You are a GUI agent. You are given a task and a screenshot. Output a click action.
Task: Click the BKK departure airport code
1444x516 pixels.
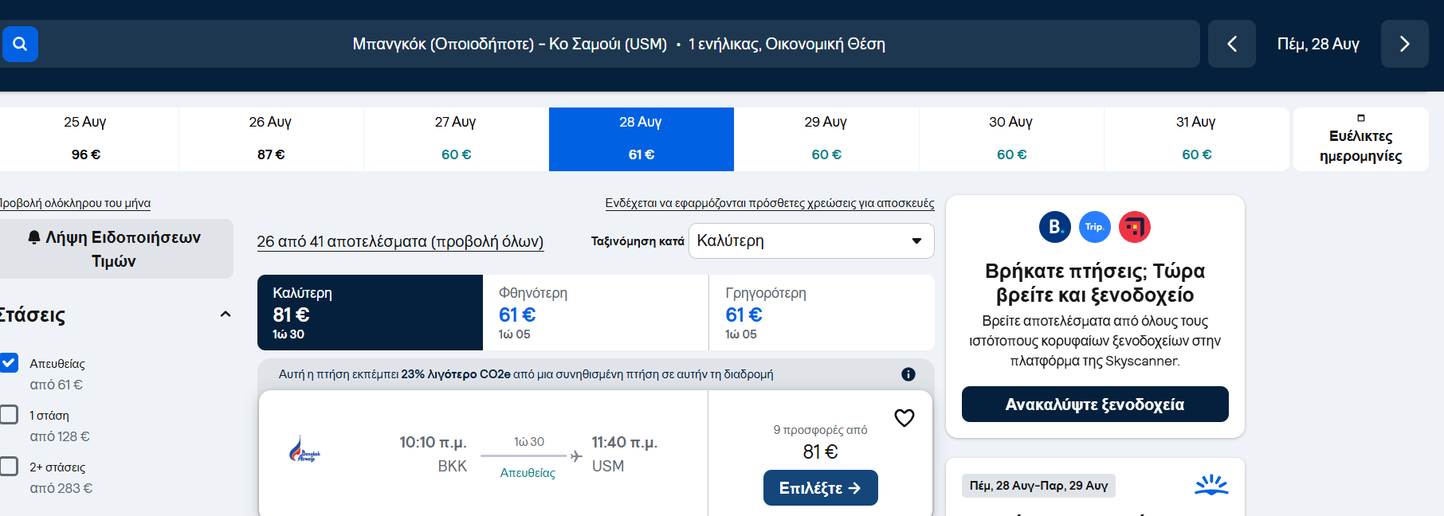453,466
